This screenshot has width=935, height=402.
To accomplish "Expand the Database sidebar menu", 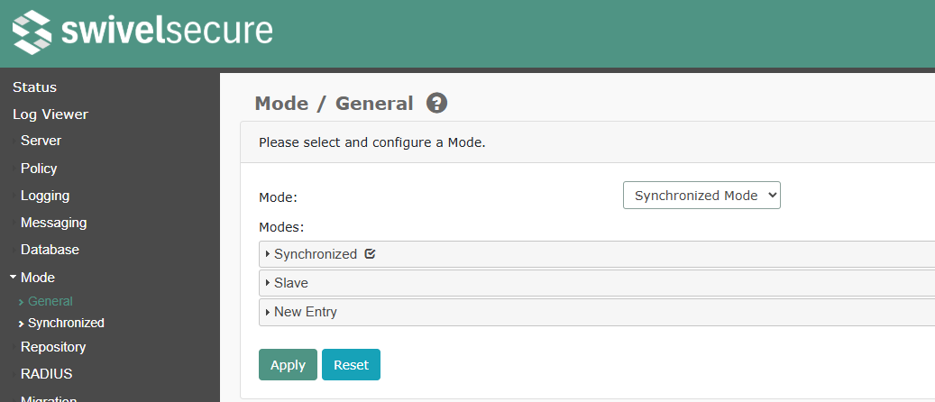I will [50, 250].
